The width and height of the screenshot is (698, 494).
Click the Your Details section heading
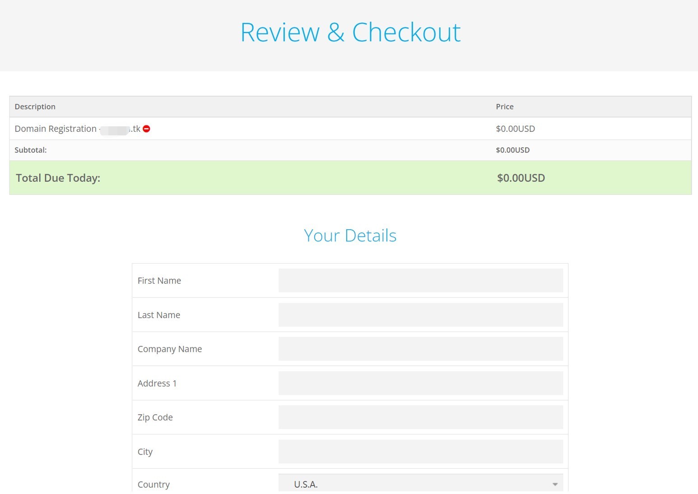(x=350, y=235)
